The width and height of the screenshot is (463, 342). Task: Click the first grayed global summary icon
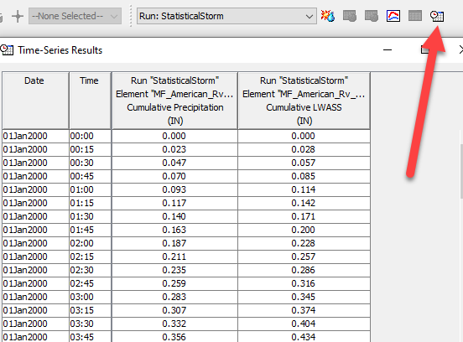click(350, 16)
